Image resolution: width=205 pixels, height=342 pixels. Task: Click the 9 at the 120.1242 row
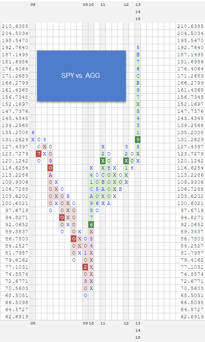[50, 161]
